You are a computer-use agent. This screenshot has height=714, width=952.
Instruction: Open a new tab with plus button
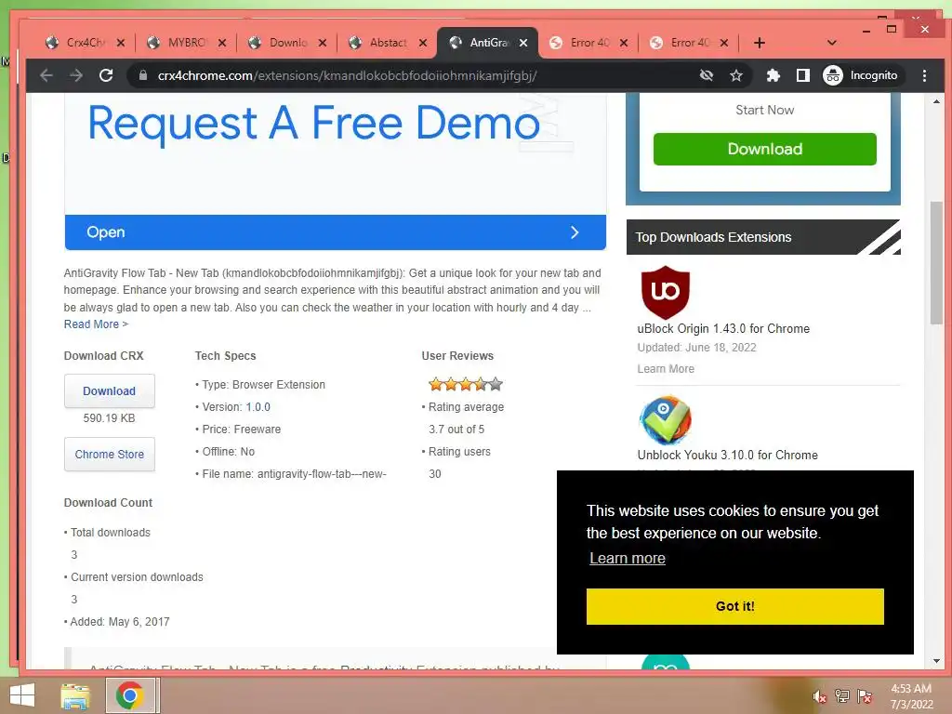point(759,43)
